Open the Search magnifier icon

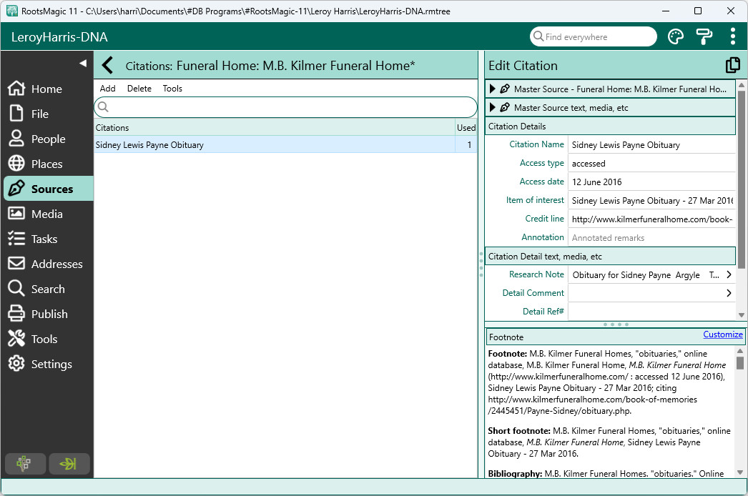pos(16,289)
